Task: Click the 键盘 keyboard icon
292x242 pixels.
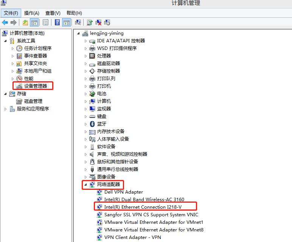Action: (x=92, y=116)
